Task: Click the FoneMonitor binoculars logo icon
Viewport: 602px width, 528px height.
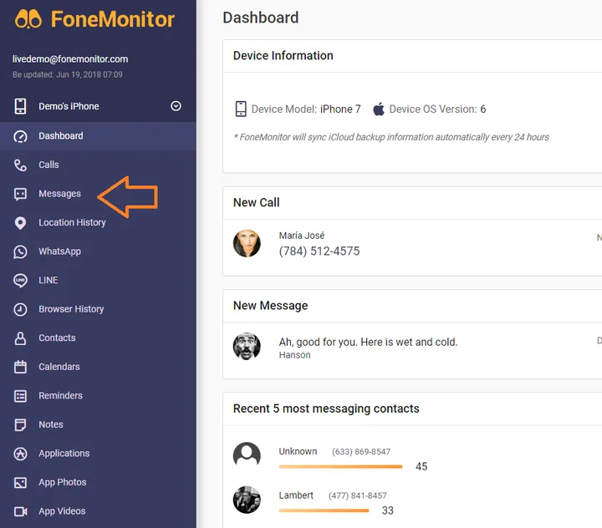Action: coord(28,19)
